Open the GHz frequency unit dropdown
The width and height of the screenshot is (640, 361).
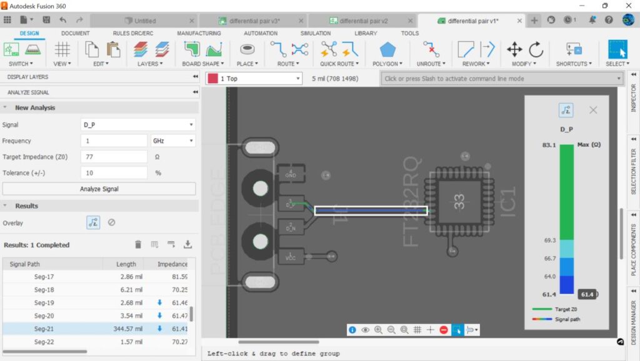pyautogui.click(x=173, y=141)
